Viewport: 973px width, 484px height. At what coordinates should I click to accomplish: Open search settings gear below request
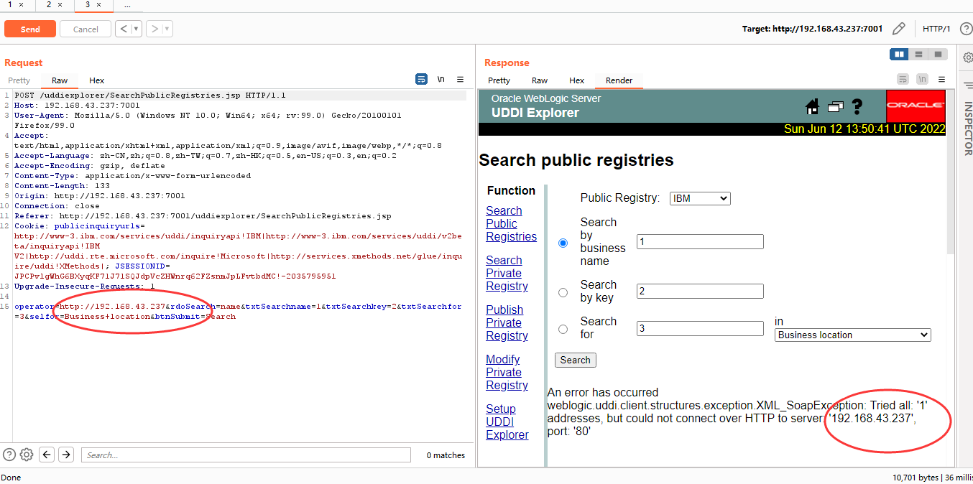point(27,455)
